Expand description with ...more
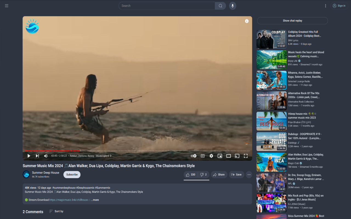This screenshot has height=219, width=351. tap(95, 200)
